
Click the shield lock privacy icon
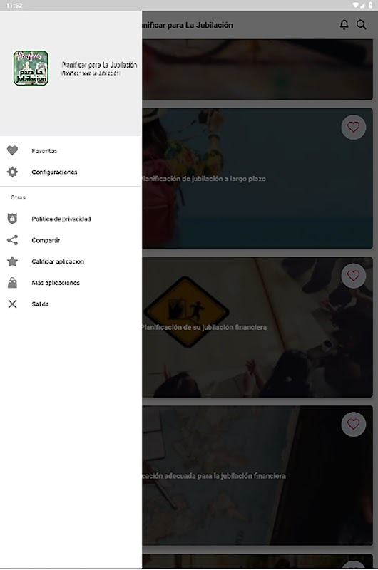tap(12, 219)
